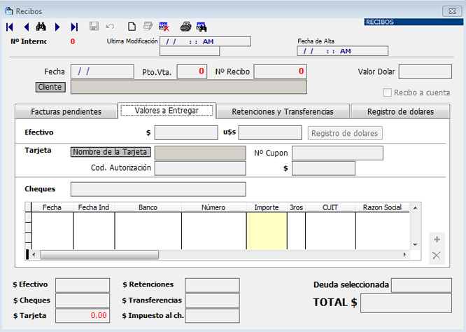466x332 pixels.
Task: Click the Valor Dolar field
Action: click(420, 71)
